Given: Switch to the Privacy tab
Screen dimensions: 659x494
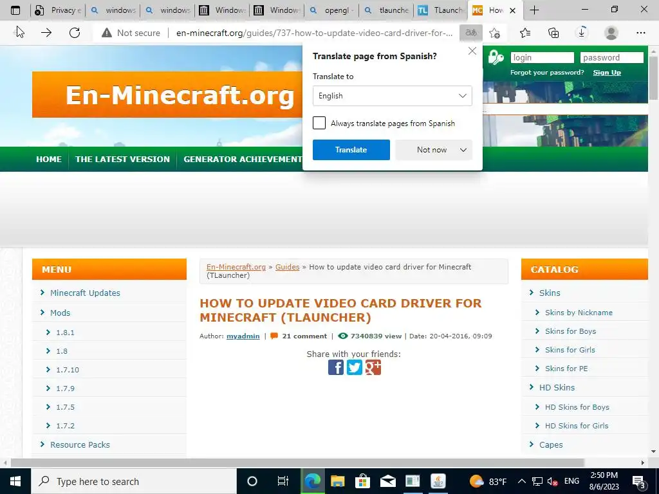Looking at the screenshot, I should [x=58, y=10].
